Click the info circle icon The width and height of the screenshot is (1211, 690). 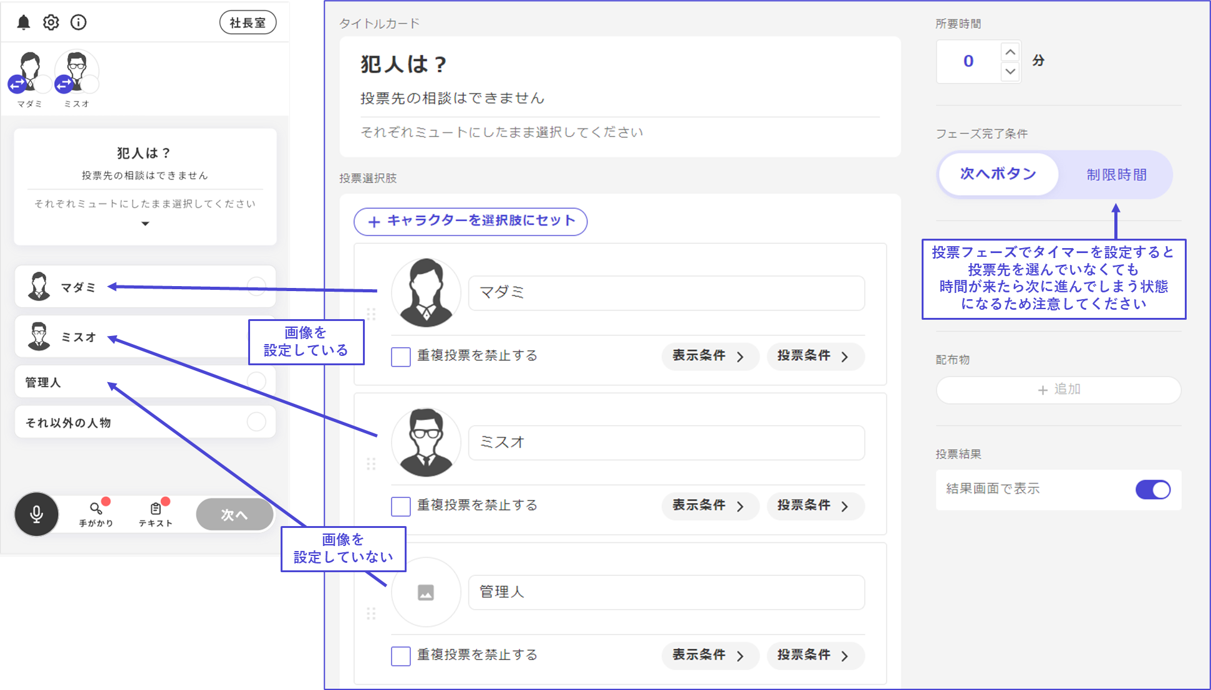(x=79, y=22)
